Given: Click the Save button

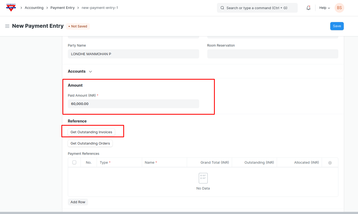Looking at the screenshot, I should 337,26.
